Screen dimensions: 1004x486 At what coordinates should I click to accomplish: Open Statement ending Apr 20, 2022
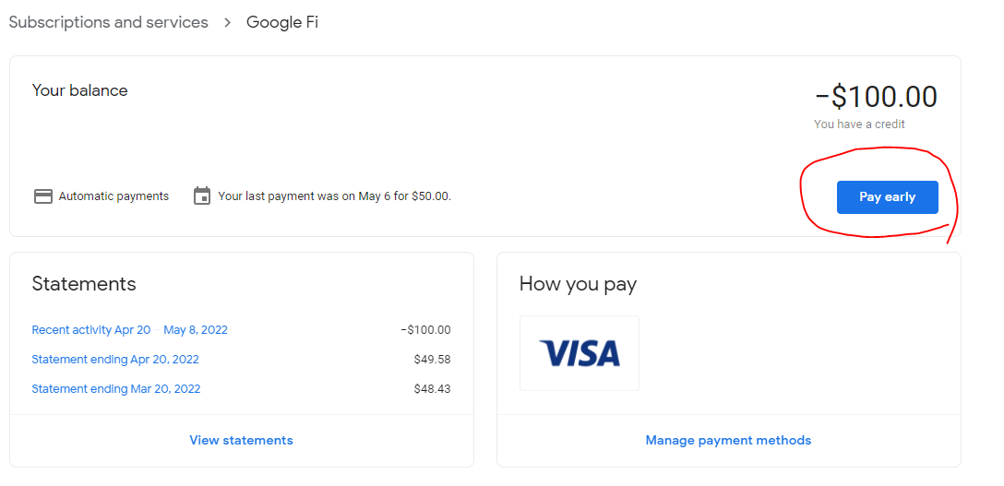(x=115, y=360)
